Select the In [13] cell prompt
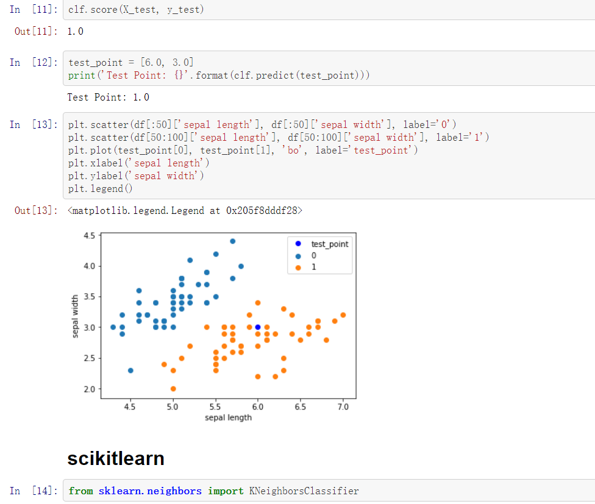Image resolution: width=595 pixels, height=504 pixels. [32, 124]
